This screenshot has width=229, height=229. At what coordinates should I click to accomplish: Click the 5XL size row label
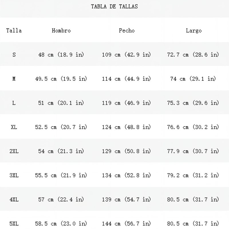click(14, 224)
